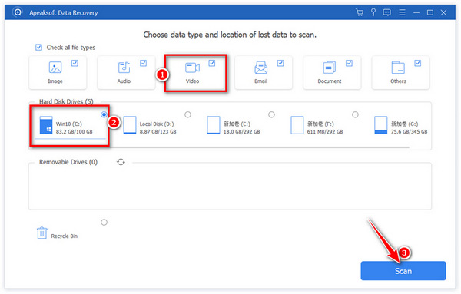Click the (F:) drive icon
461x294 pixels.
click(297, 125)
